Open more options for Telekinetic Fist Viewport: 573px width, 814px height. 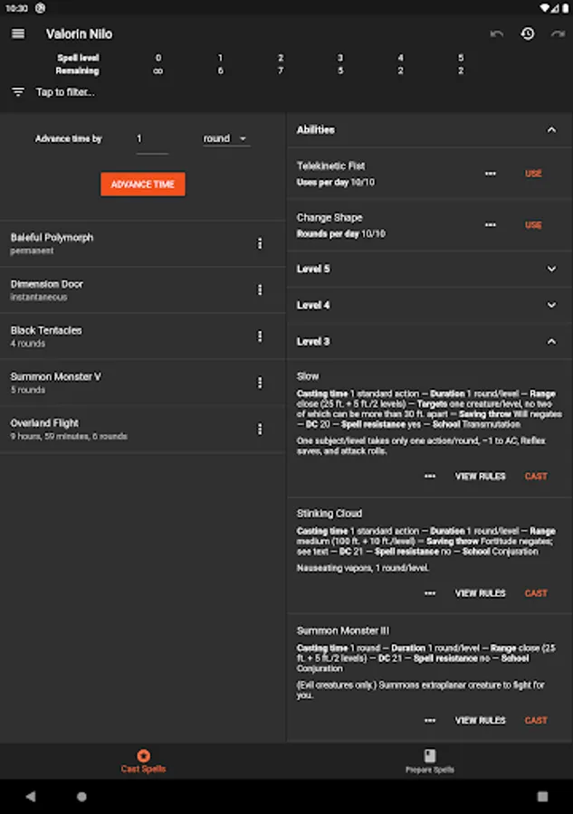491,174
